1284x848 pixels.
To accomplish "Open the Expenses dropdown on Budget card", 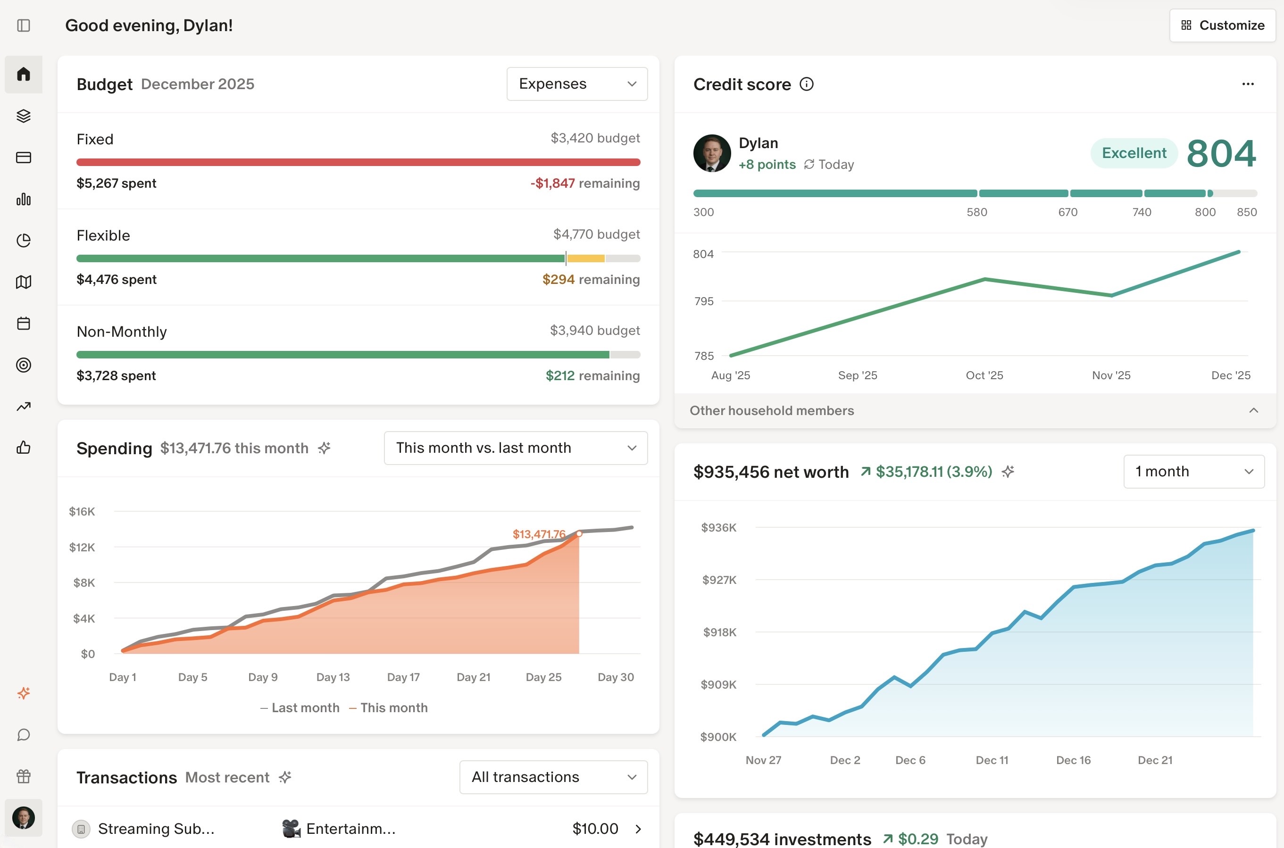I will pos(576,84).
